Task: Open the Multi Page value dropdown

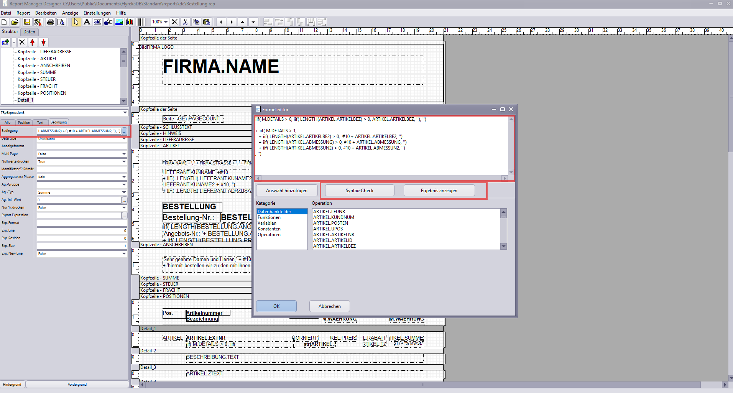Action: (124, 154)
